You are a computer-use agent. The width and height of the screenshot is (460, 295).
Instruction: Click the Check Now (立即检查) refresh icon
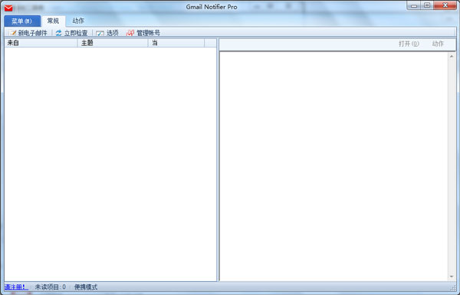point(59,33)
